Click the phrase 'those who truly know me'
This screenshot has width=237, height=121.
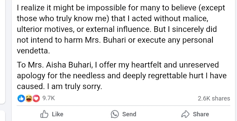pyautogui.click(x=63, y=18)
